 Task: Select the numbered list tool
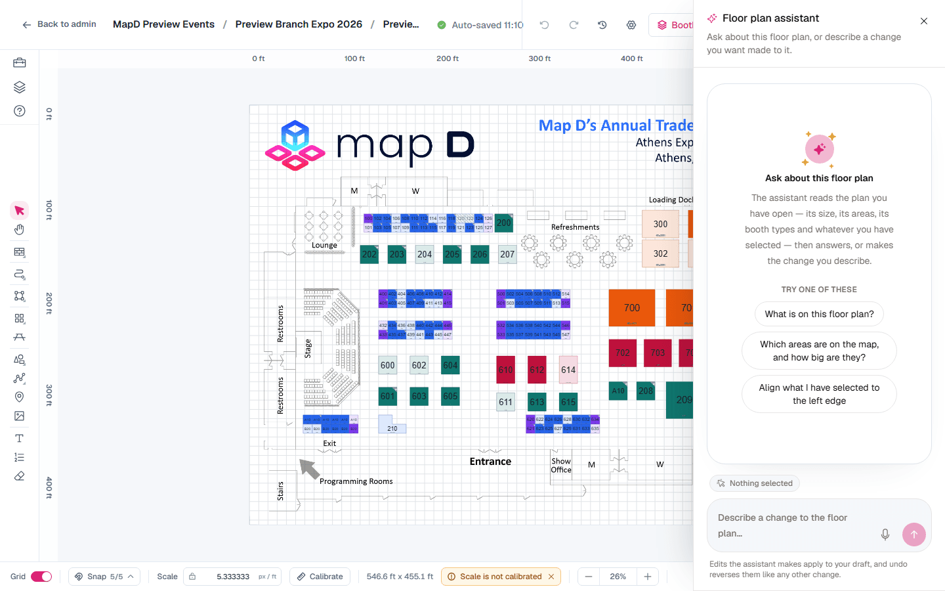tap(19, 457)
